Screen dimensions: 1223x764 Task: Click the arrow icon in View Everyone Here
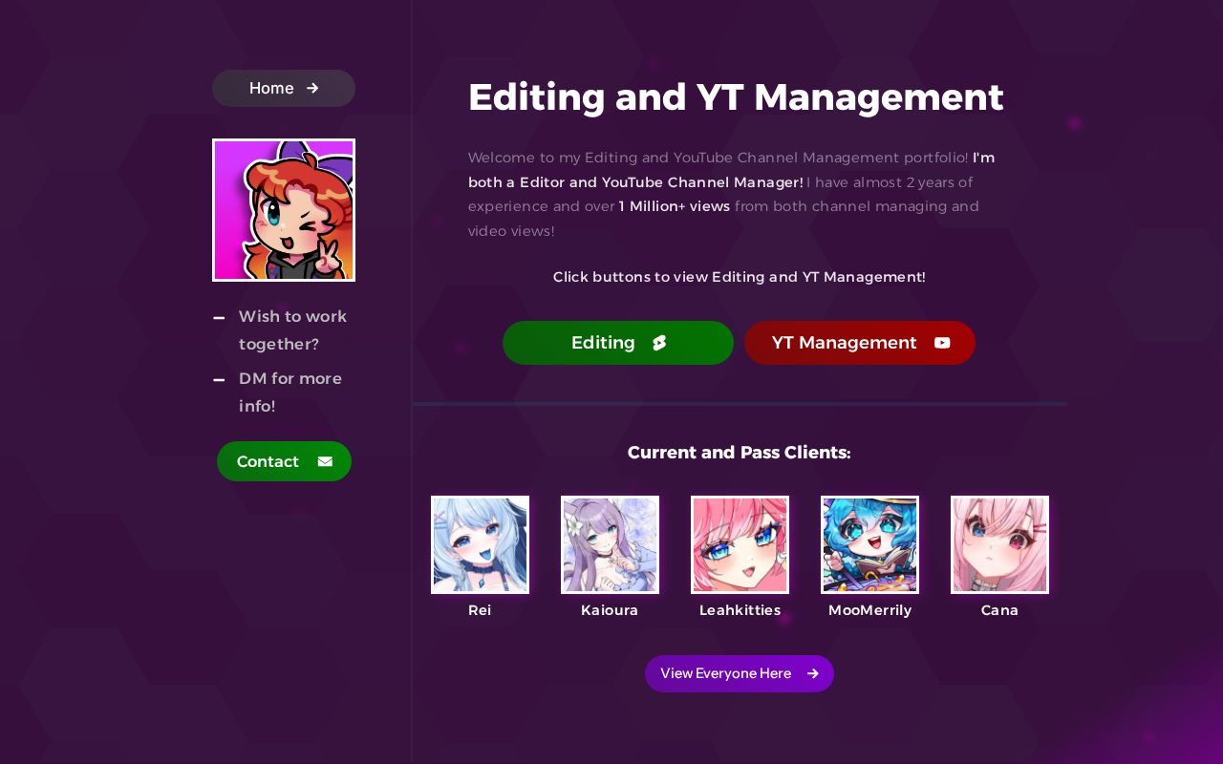813,673
